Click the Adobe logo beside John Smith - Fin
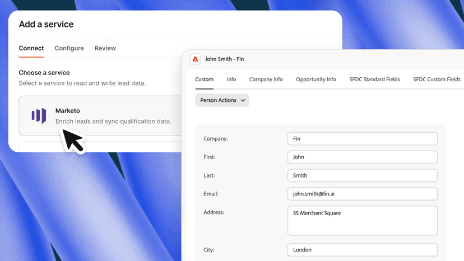Screen dimensions: 464x261 point(196,59)
